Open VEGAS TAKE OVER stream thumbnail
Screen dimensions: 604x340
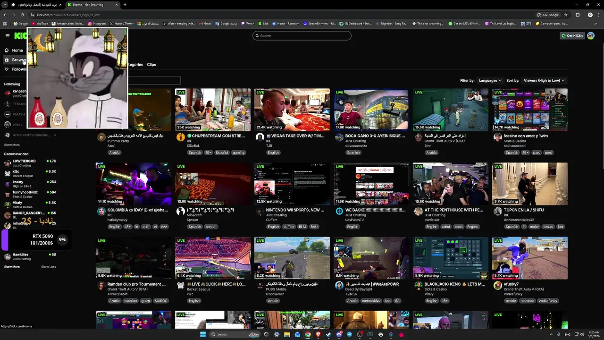292,110
